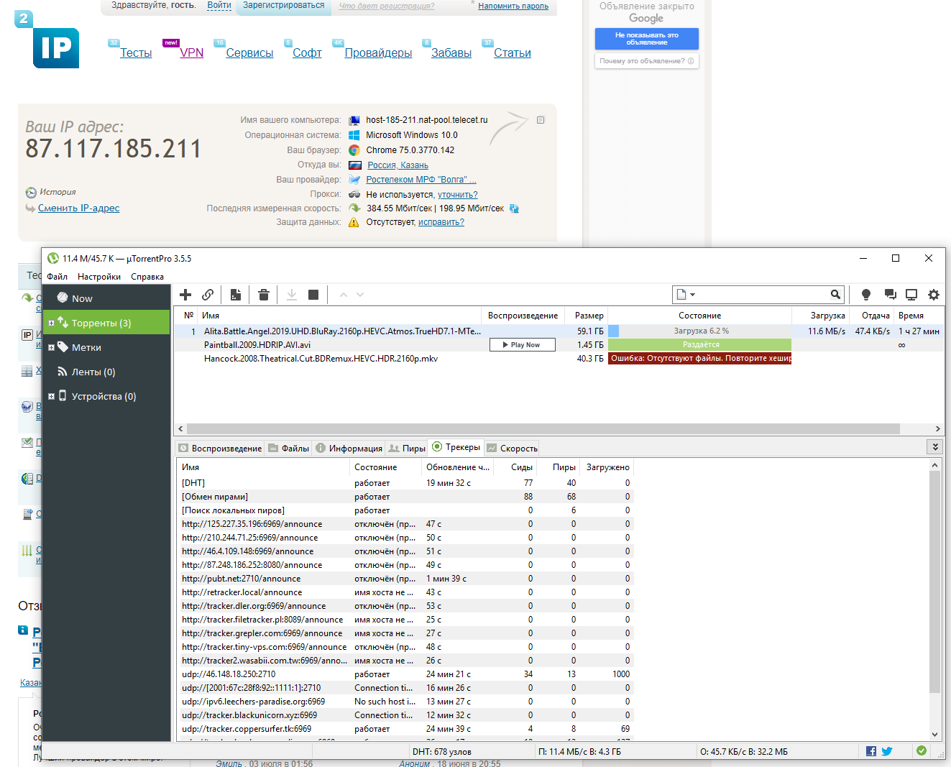Expand the Устройства tree node
This screenshot has height=767, width=951.
pos(51,397)
